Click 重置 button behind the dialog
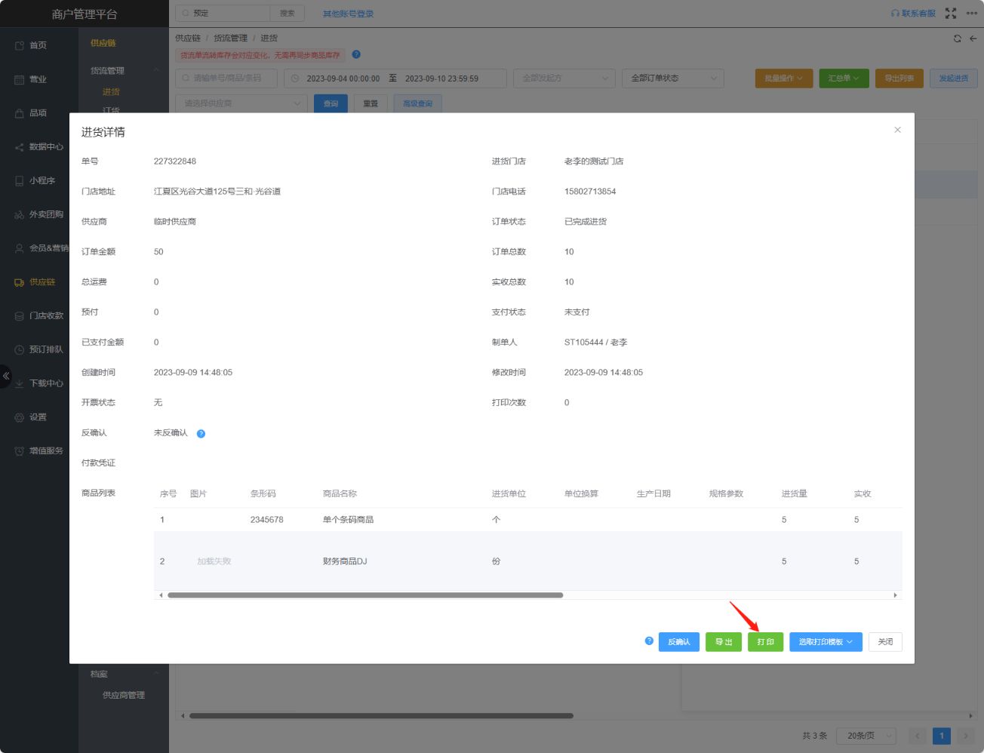The image size is (984, 753). 371,103
